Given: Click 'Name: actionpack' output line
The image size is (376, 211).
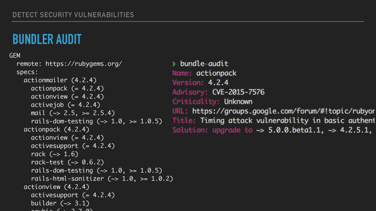Looking at the screenshot, I should [x=204, y=73].
